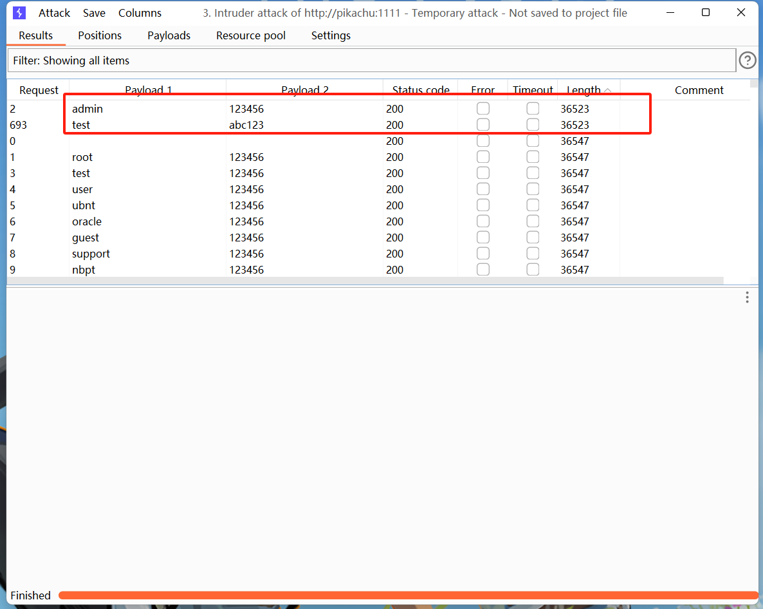
Task: Toggle Timeout checkbox for request 2 admin row
Action: (533, 109)
